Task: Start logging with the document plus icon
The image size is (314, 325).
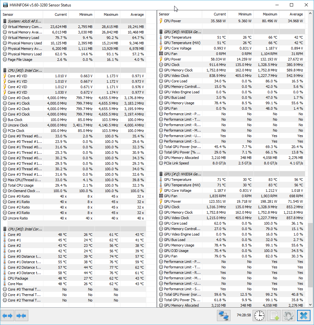Action: click(274, 316)
